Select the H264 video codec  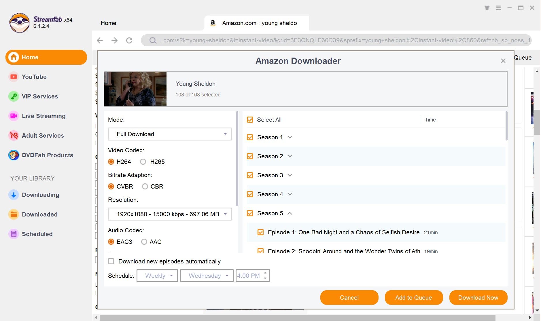click(x=111, y=162)
